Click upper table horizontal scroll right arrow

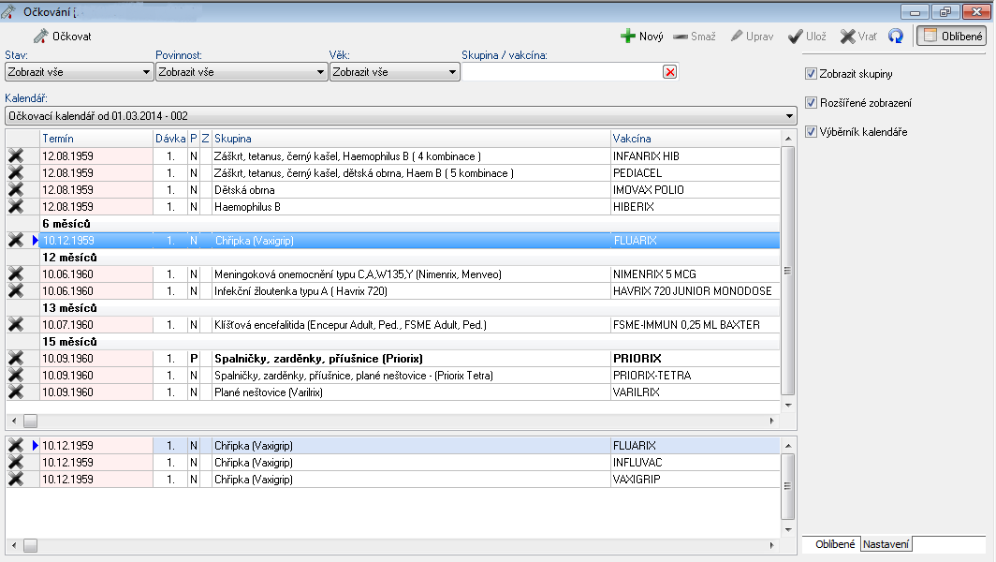click(771, 421)
